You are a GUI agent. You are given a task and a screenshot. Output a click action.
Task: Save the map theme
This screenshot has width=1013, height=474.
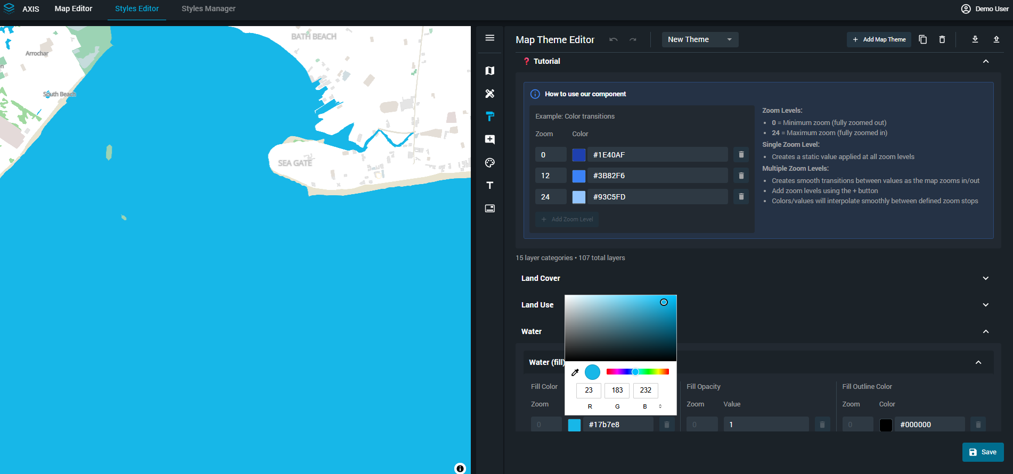pyautogui.click(x=983, y=452)
